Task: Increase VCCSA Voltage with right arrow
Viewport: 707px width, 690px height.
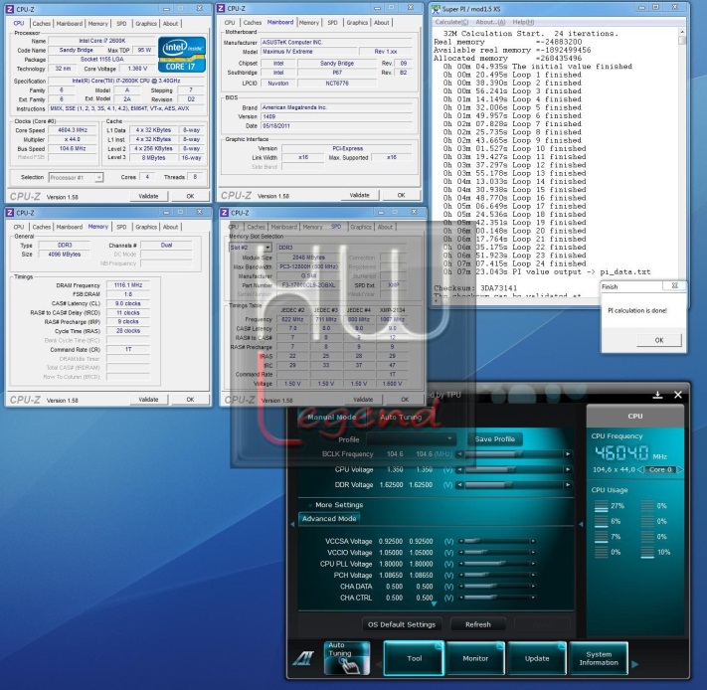Action: pos(533,541)
